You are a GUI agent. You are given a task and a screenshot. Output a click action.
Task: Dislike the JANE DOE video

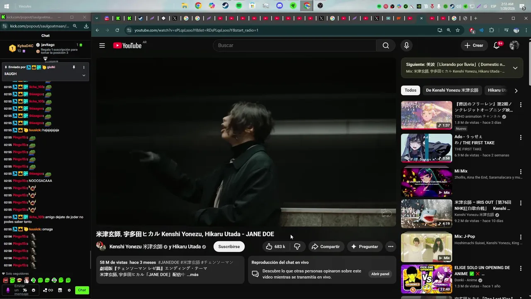[297, 247]
